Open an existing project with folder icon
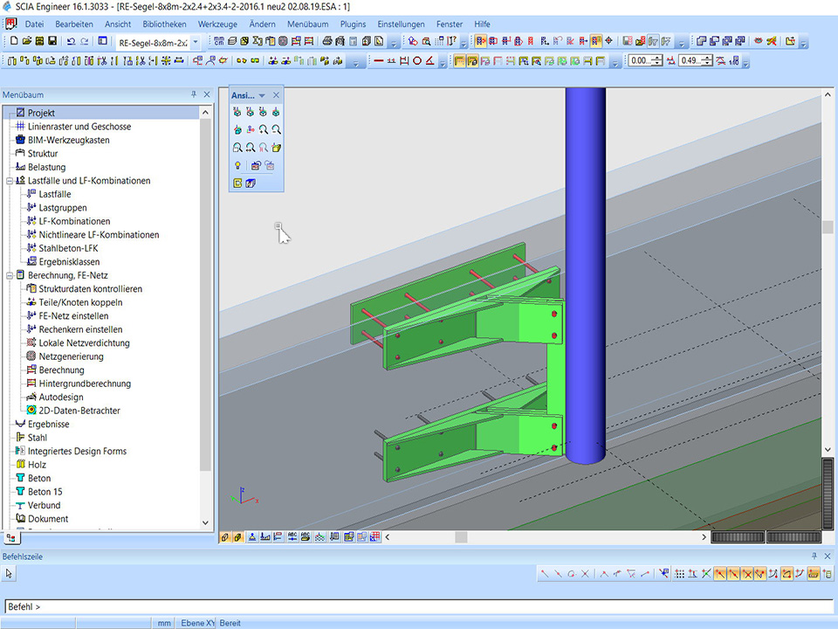 pyautogui.click(x=27, y=41)
